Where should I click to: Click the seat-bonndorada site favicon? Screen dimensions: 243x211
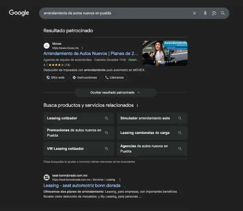click(46, 178)
